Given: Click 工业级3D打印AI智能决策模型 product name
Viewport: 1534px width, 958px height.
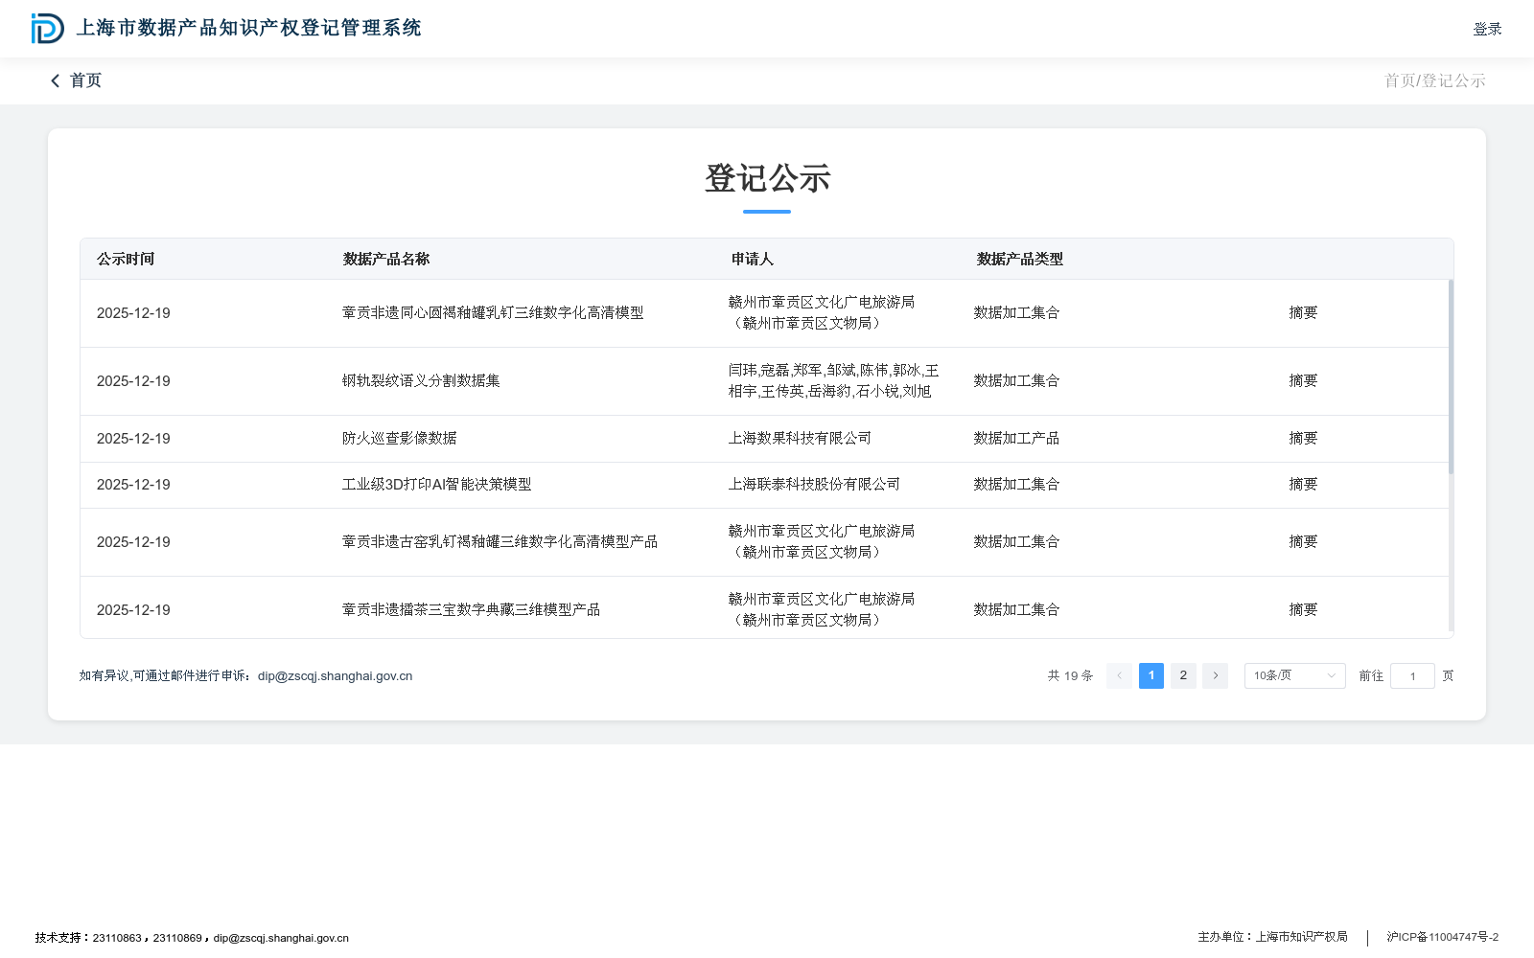Looking at the screenshot, I should point(436,485).
